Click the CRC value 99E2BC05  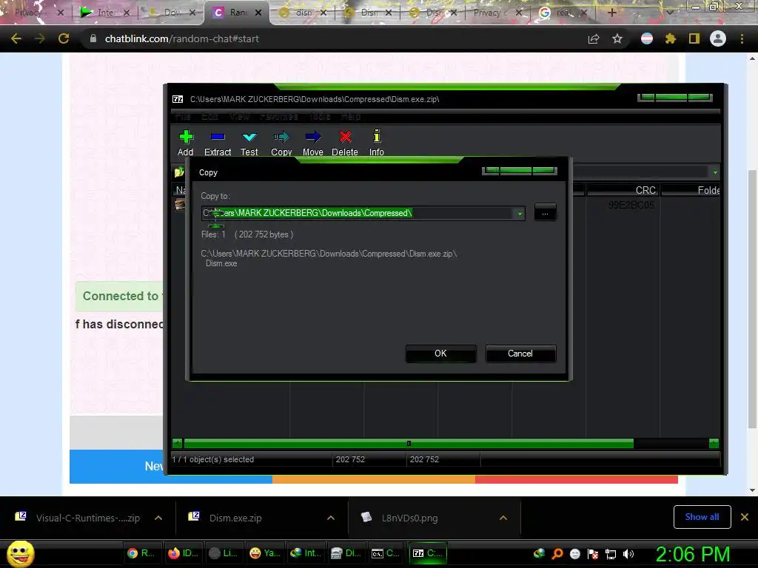click(x=631, y=205)
